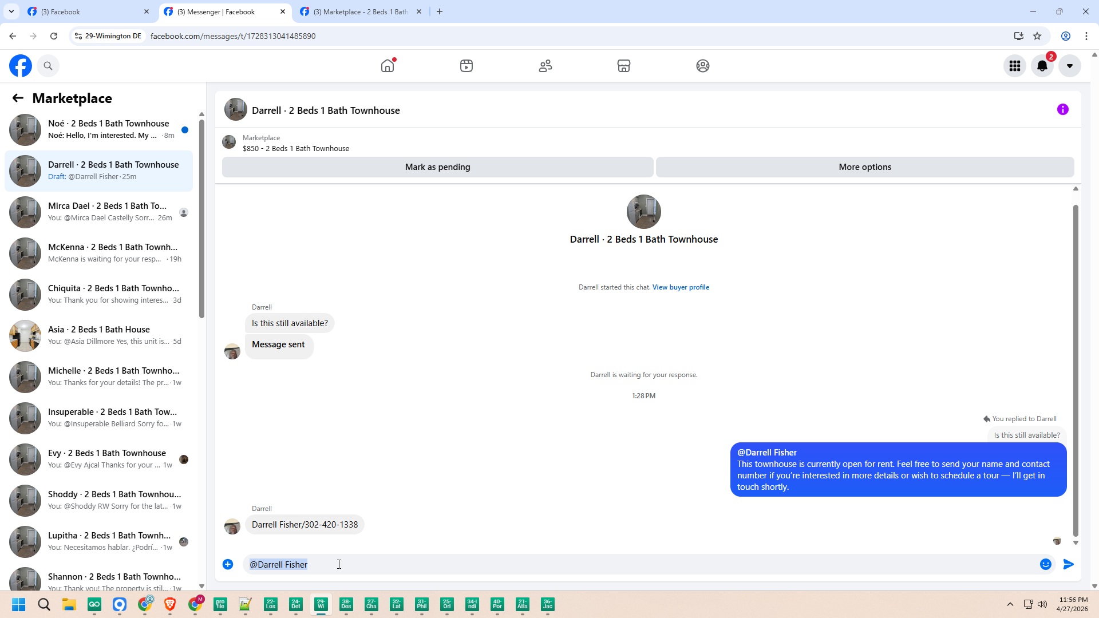
Task: Go forward with browser forward arrow
Action: (33, 36)
